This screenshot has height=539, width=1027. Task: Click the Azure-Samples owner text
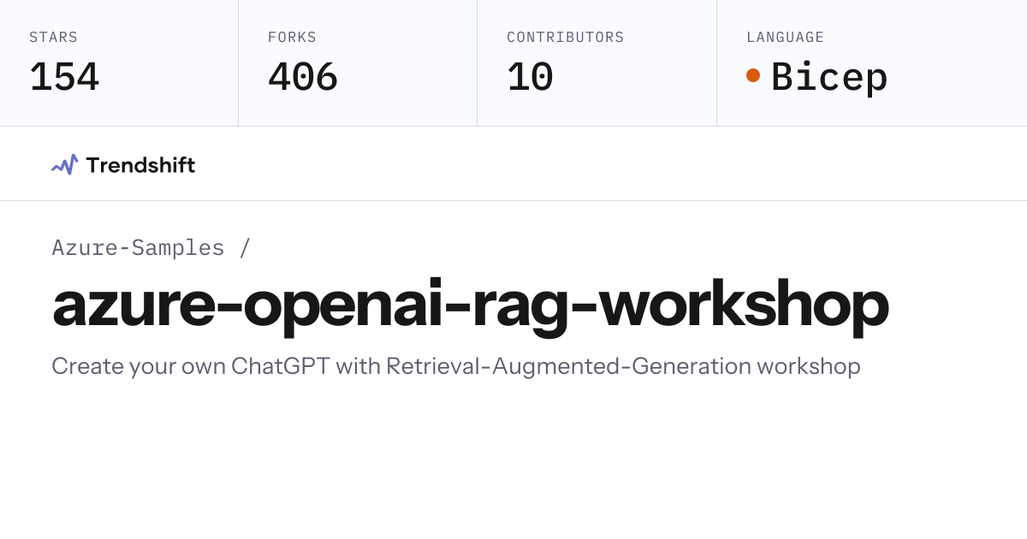pos(138,247)
